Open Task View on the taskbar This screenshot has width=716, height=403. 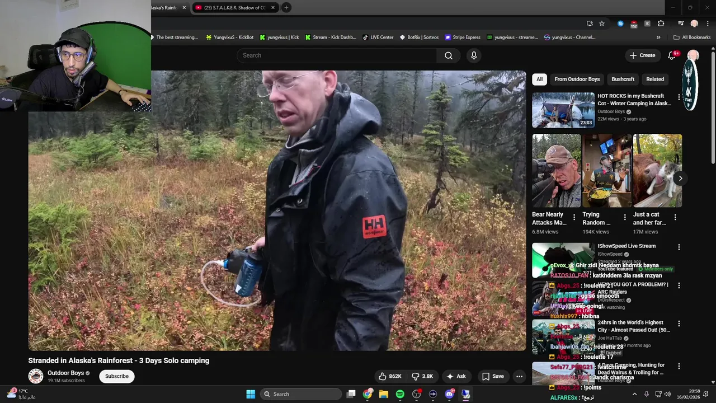coord(351,394)
